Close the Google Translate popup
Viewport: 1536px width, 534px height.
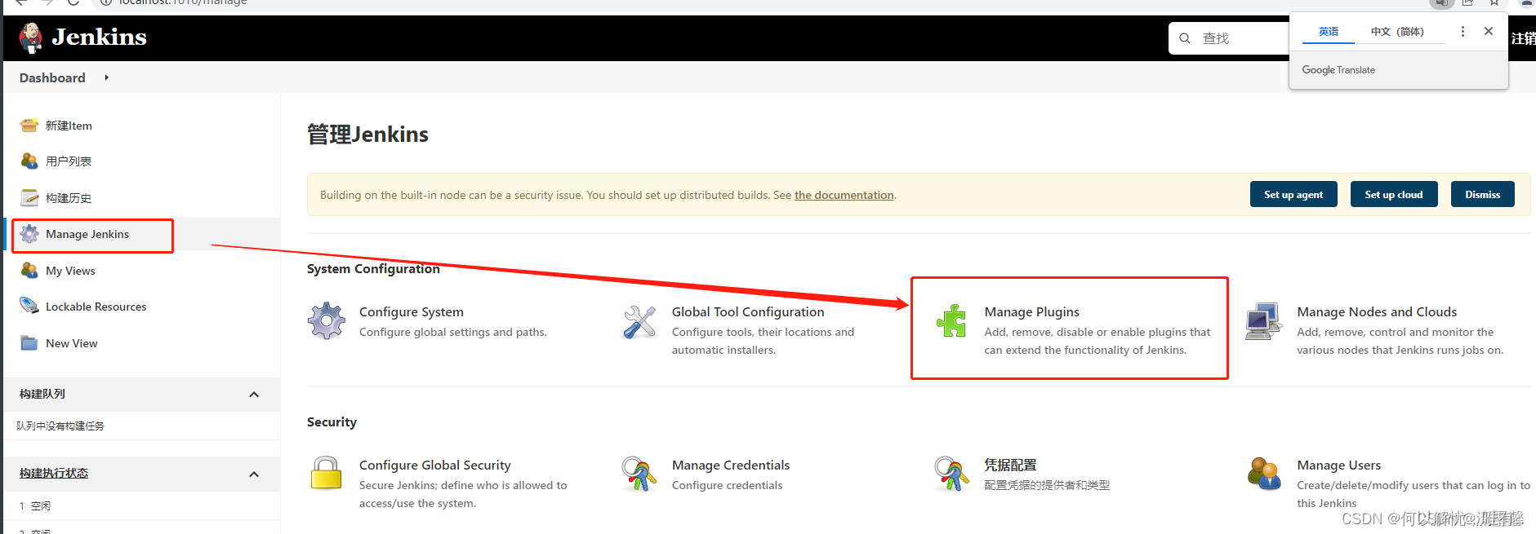1489,31
